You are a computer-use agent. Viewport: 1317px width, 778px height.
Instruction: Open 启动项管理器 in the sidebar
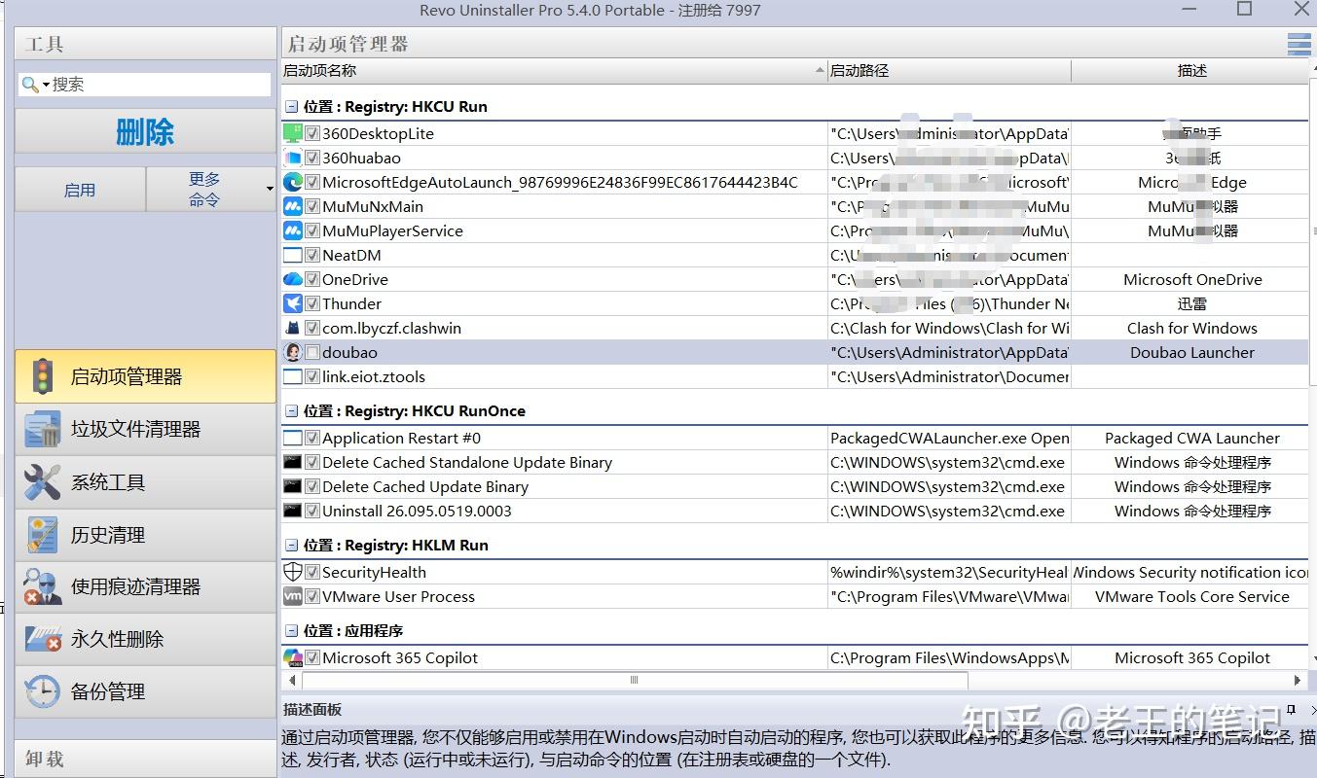coord(146,376)
